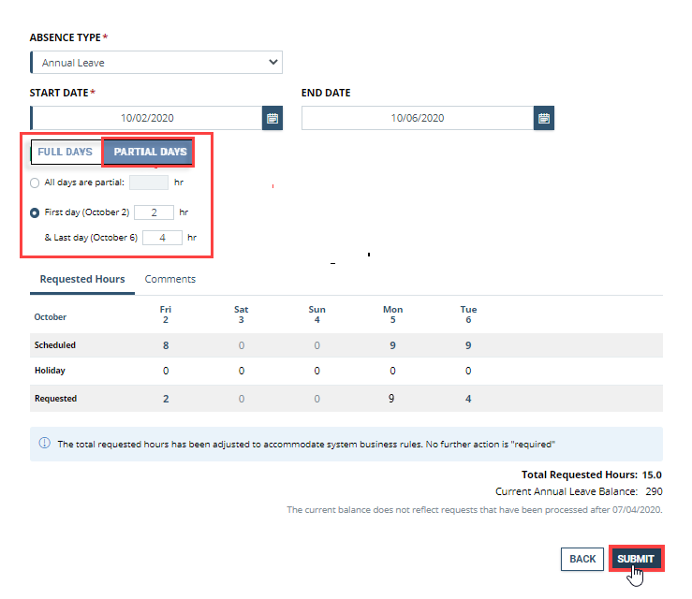Click the Scheduled value 8 for Fri 2
692x599 pixels.
pyautogui.click(x=166, y=345)
